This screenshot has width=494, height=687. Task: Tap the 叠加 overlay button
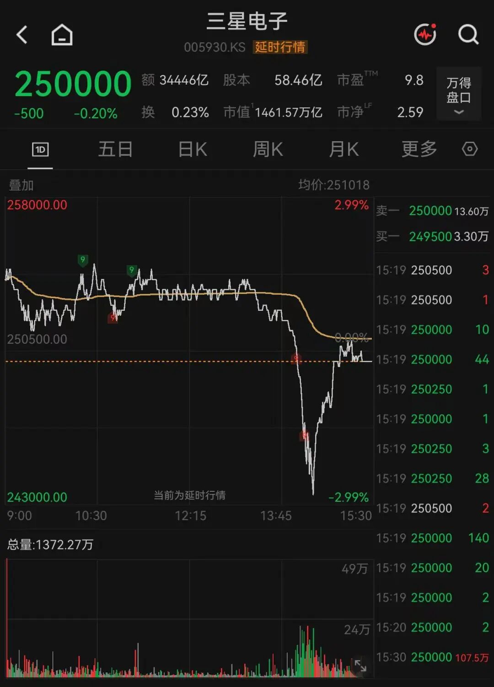click(21, 185)
